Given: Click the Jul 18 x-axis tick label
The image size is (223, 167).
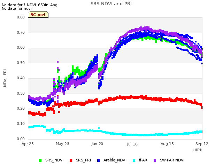Looking at the screenshot, I should click(x=132, y=144).
